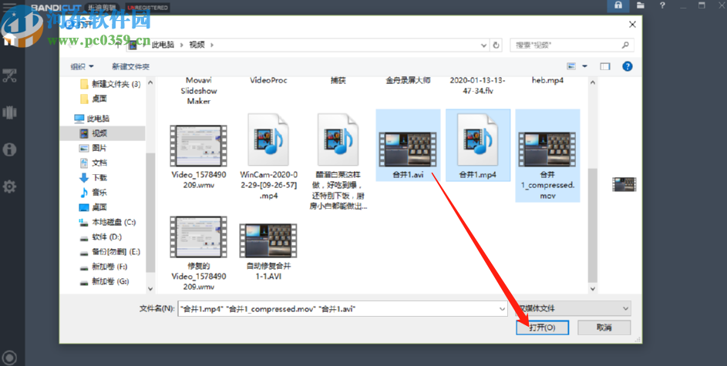Select the 合并1_compressed.mov file
This screenshot has width=727, height=366.
tap(547, 155)
